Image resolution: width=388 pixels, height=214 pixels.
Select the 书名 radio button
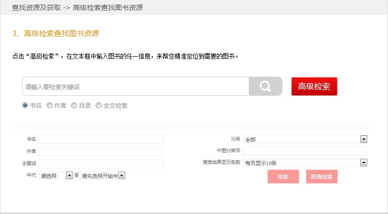25,105
